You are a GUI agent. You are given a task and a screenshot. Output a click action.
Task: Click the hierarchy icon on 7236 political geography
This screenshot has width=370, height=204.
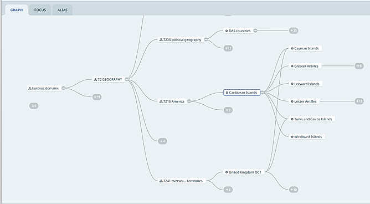tap(161, 40)
